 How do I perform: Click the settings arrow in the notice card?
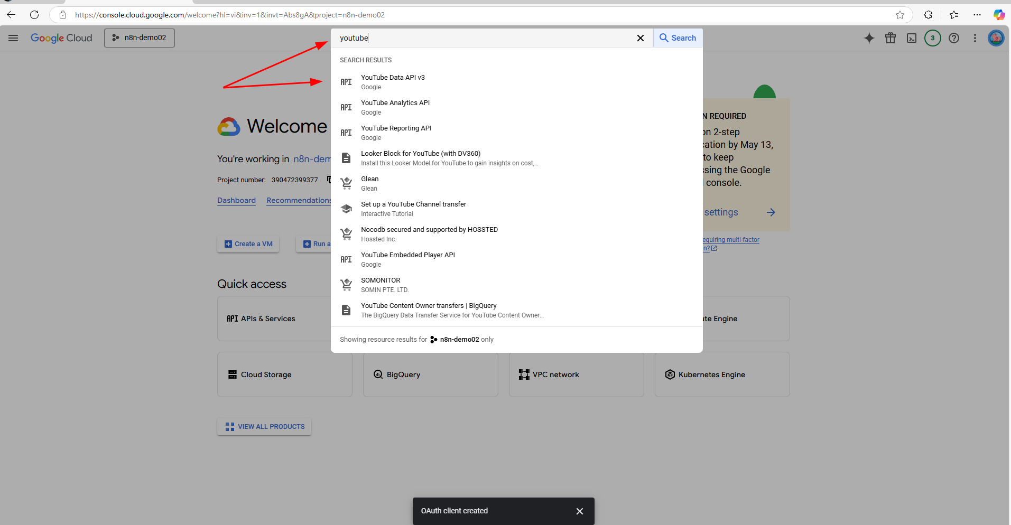tap(771, 212)
